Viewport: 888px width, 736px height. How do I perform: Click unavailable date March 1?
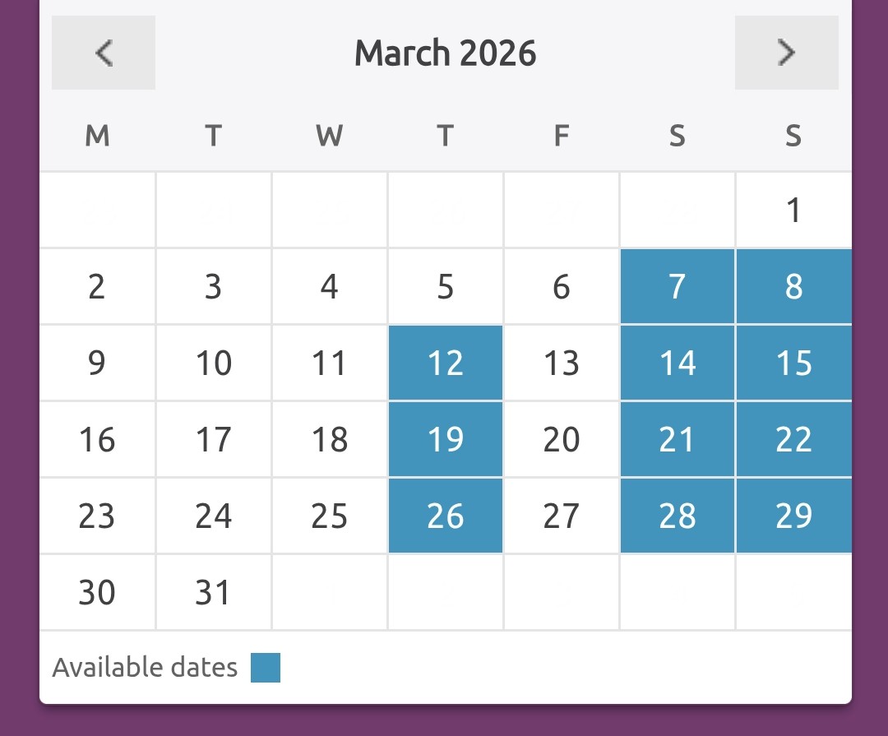pos(793,211)
